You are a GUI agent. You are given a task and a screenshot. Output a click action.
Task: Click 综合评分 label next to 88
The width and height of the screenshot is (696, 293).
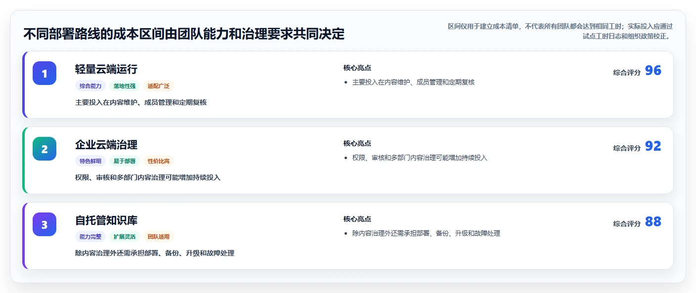(627, 224)
